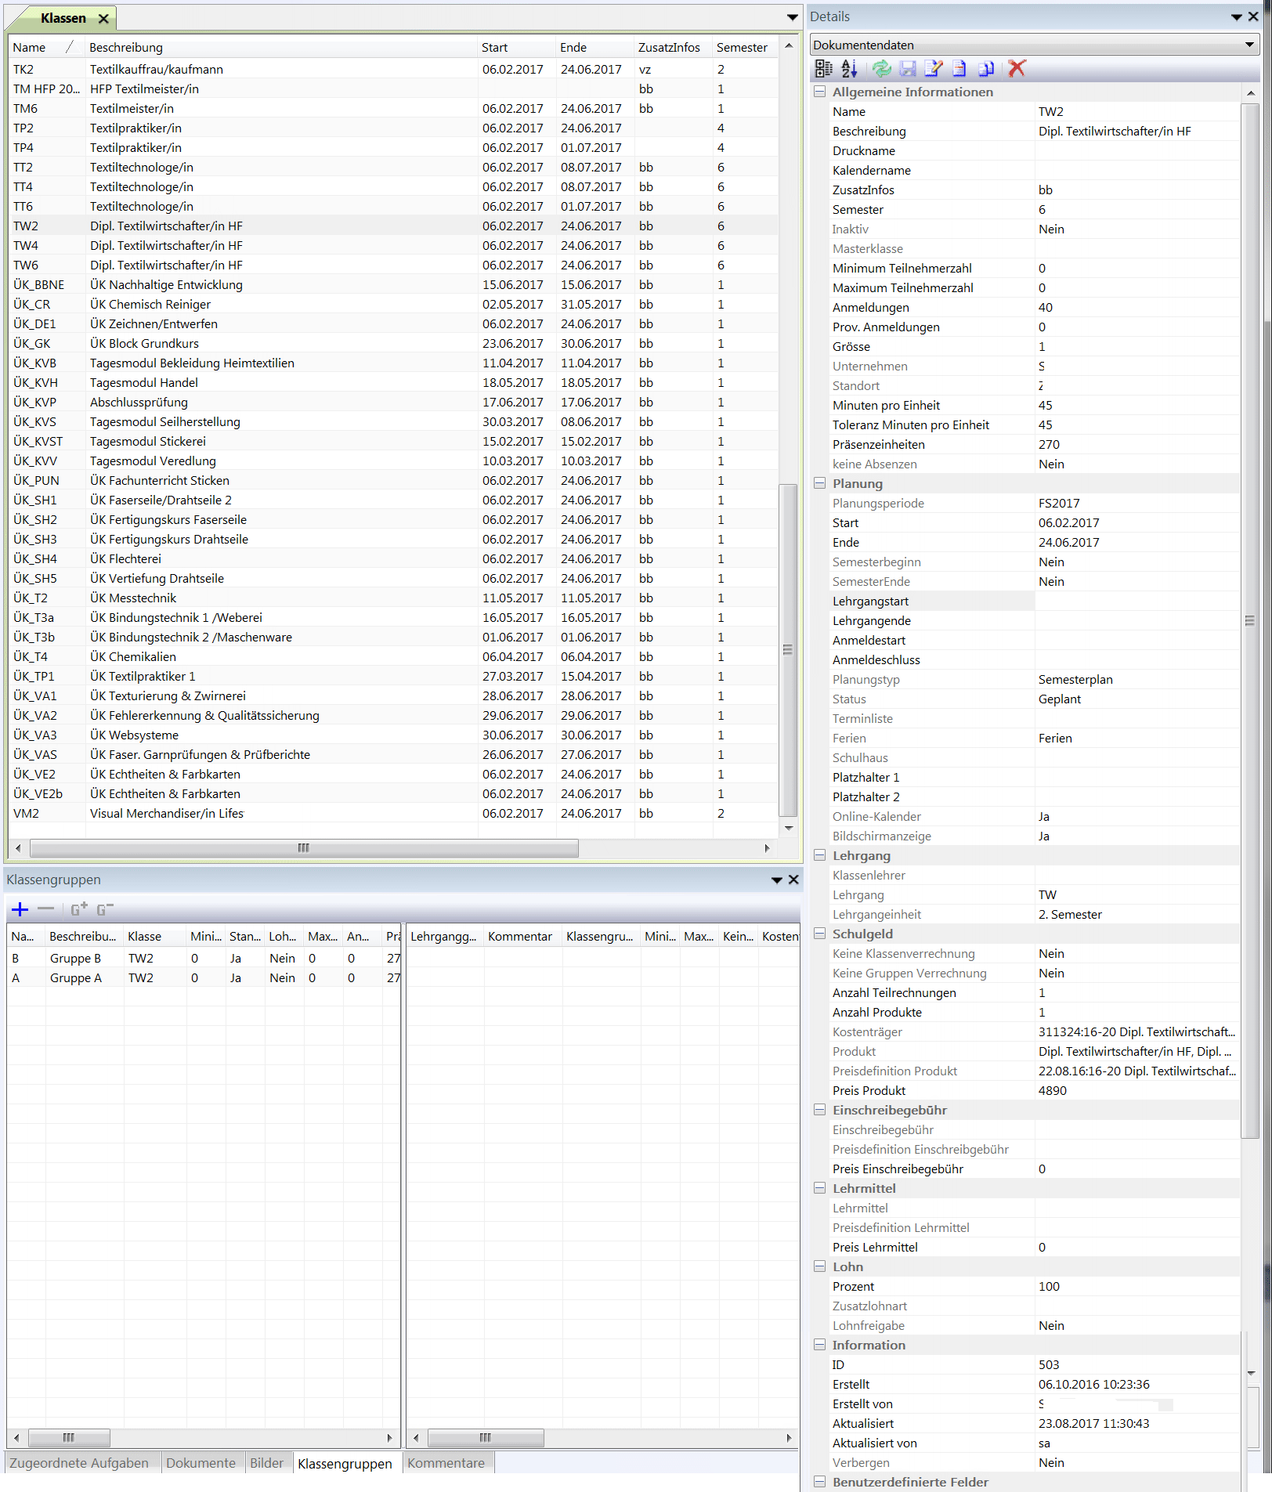Click the Semester column header
The height and width of the screenshot is (1492, 1272).
[x=741, y=47]
